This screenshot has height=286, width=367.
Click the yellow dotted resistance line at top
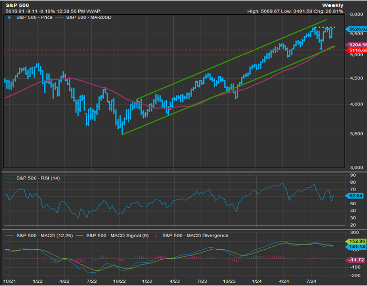click(324, 27)
